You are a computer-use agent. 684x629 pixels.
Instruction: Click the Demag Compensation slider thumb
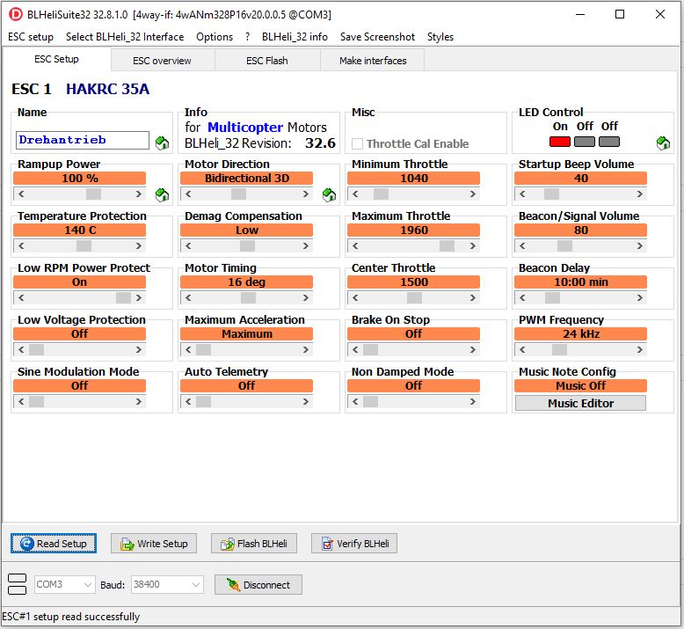click(247, 245)
